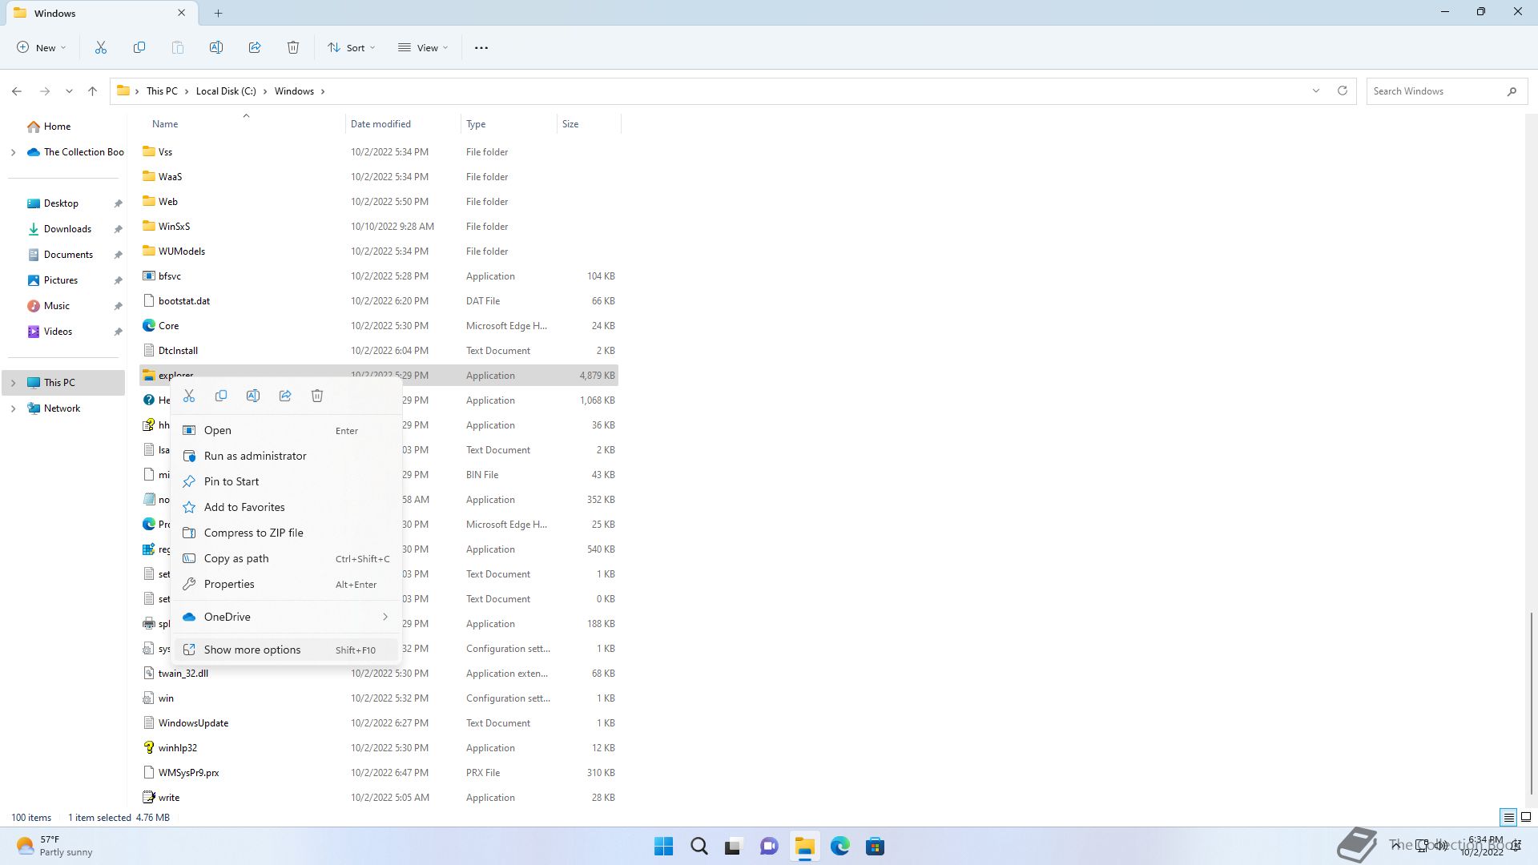Select the bootstat.dat file
This screenshot has width=1538, height=865.
(x=379, y=301)
